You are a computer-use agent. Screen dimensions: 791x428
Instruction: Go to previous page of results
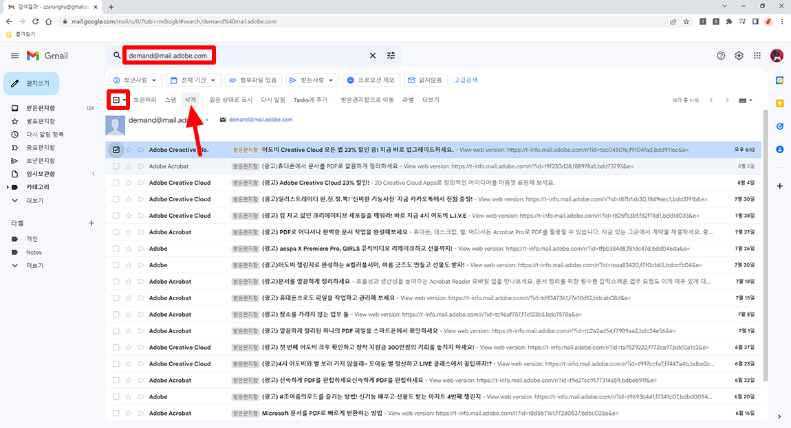711,100
